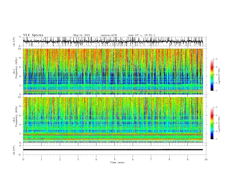The width and height of the screenshot is (232, 179).
Task: Click the ch.3 voltage waveform trace
Action: pyautogui.click(x=113, y=150)
